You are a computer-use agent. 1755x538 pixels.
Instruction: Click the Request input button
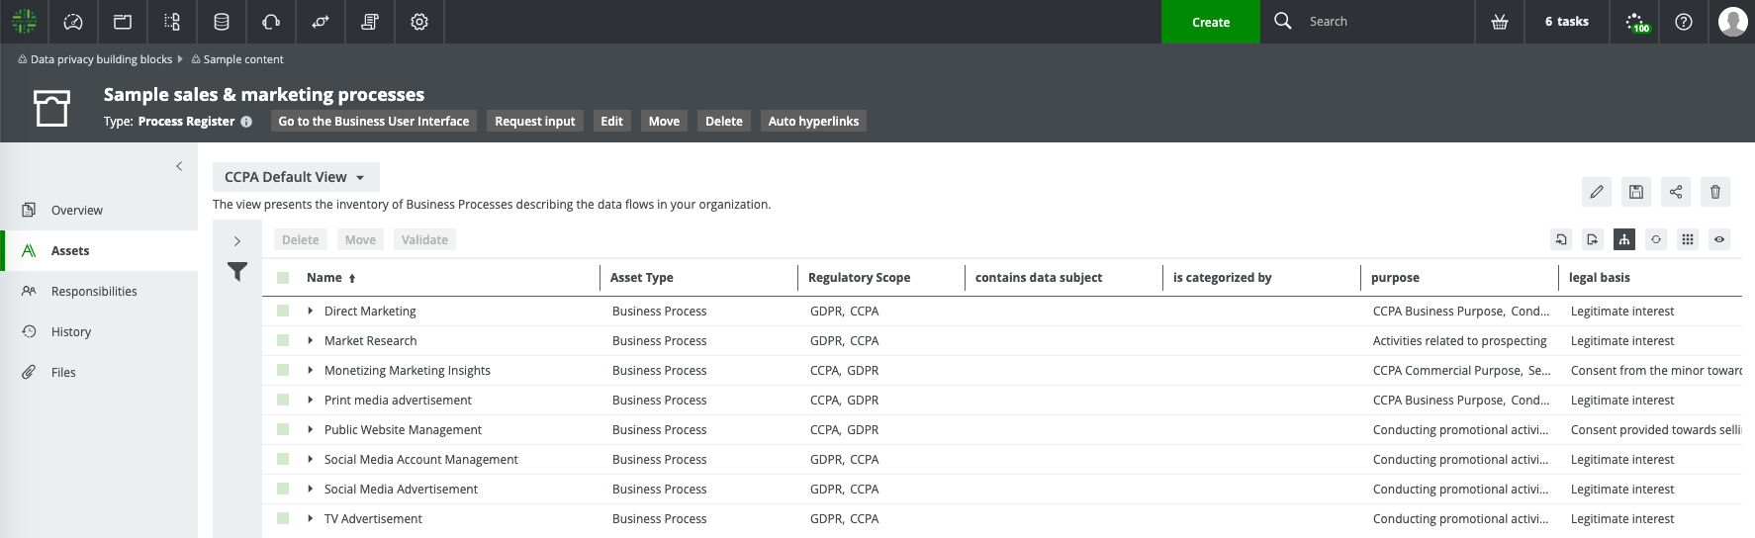pyautogui.click(x=534, y=121)
